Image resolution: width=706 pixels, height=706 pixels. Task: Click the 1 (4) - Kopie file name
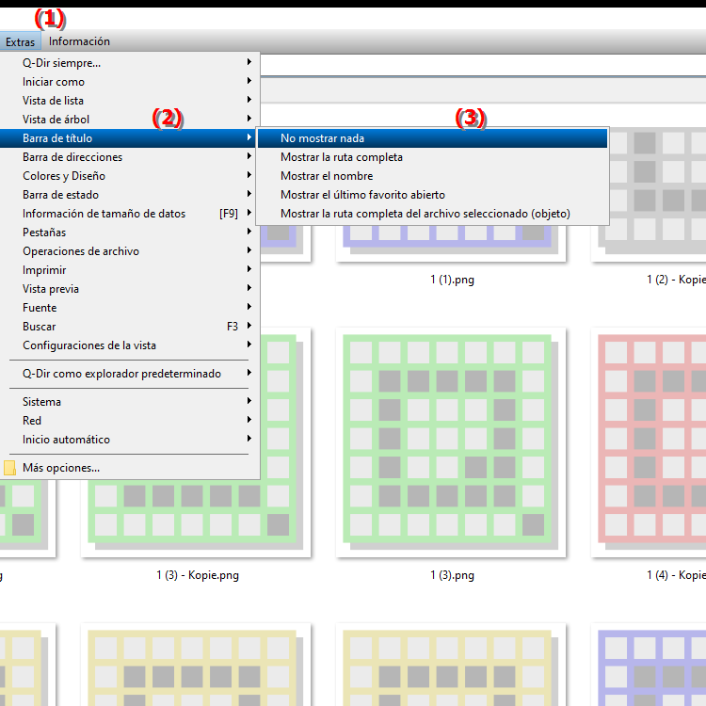pos(676,575)
